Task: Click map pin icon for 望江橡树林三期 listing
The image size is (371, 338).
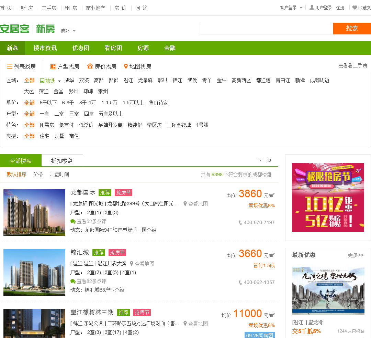Action: click(x=185, y=323)
